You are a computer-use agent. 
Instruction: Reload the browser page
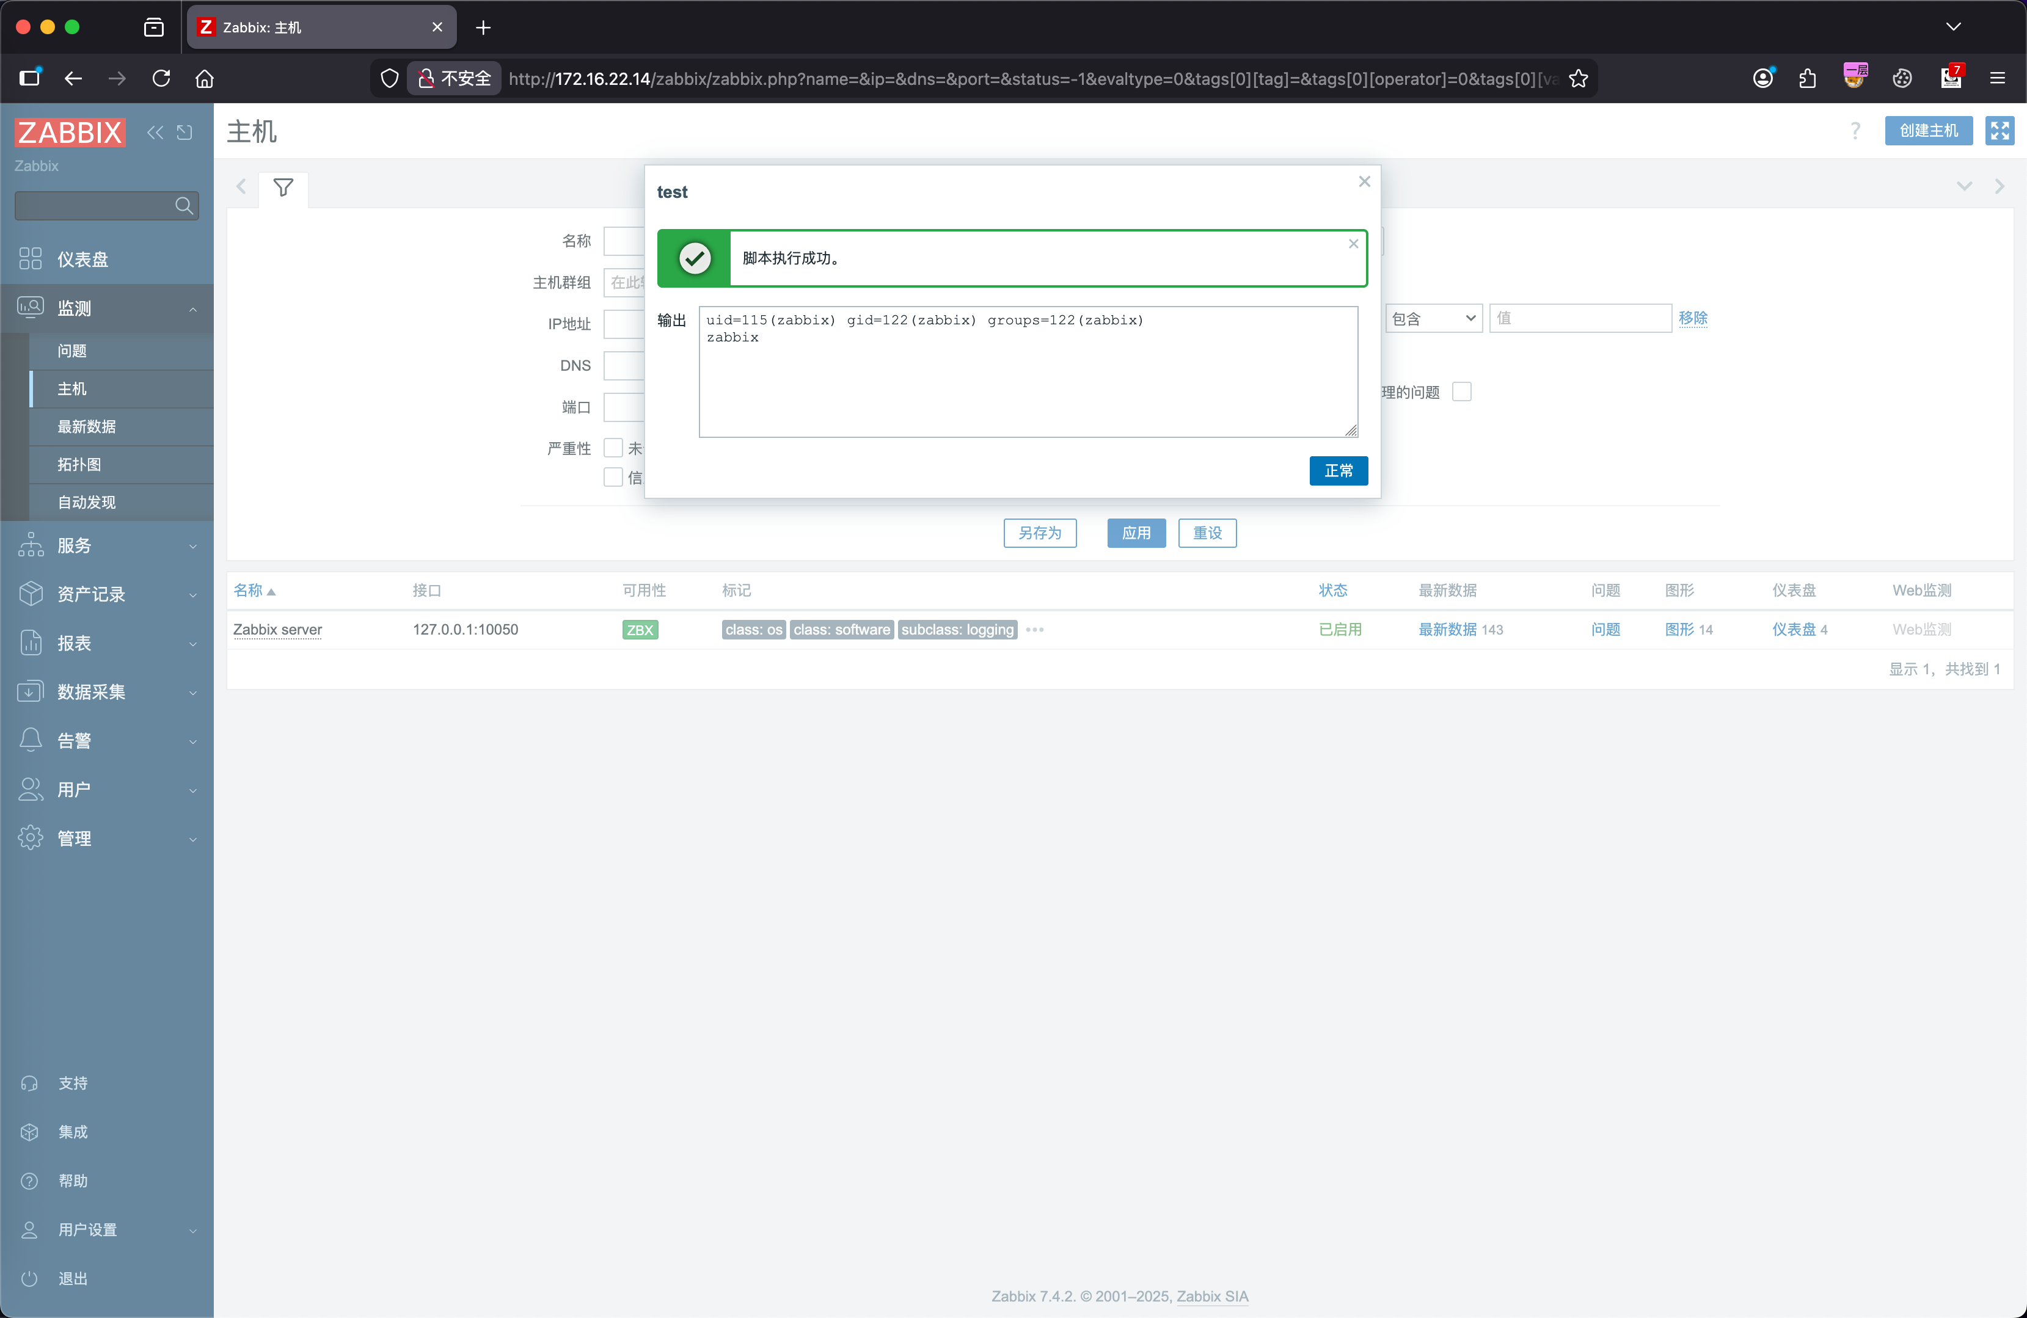point(161,78)
